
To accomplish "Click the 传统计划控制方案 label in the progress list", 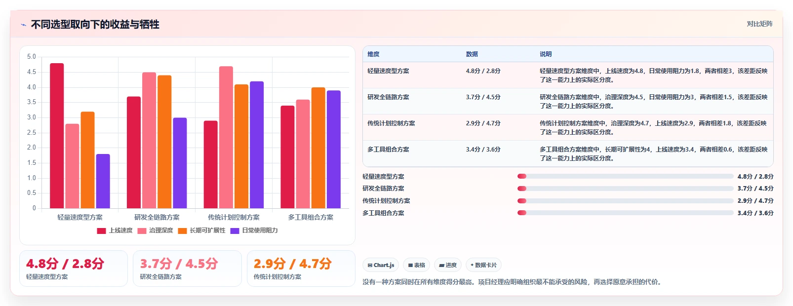I will coord(386,201).
